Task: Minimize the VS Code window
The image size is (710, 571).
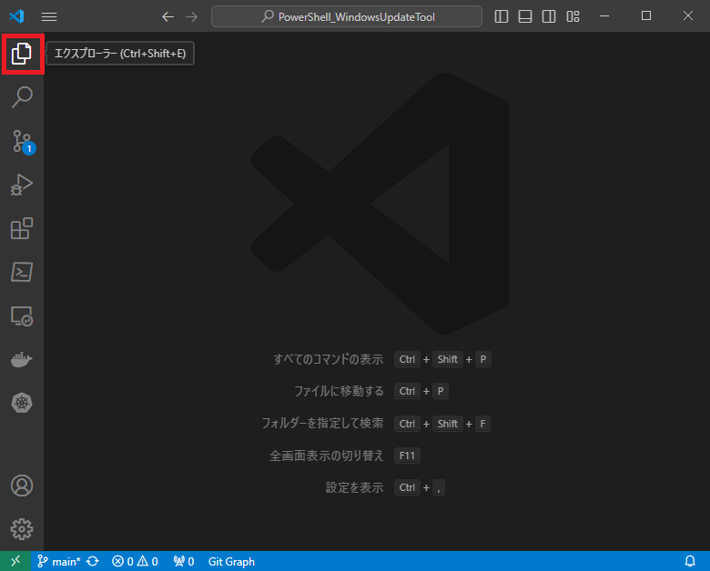Action: click(604, 16)
